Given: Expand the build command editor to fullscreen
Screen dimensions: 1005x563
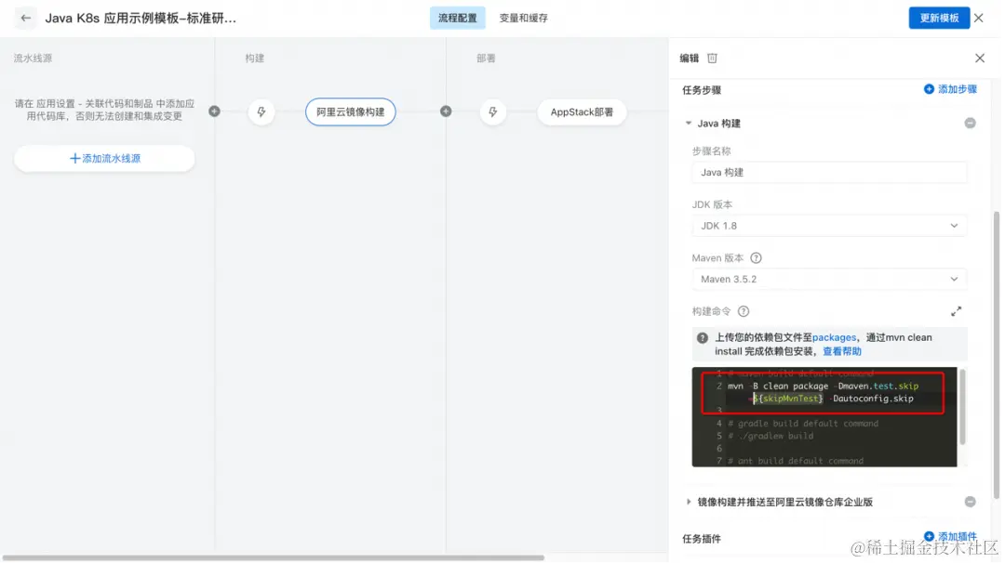Looking at the screenshot, I should 956,310.
